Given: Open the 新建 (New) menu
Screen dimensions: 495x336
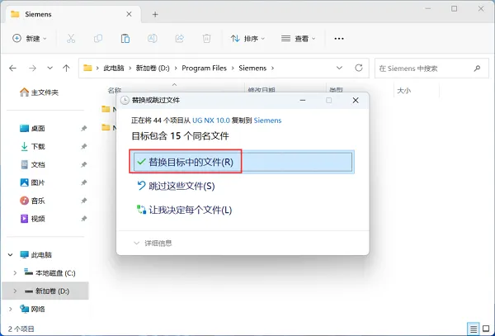Looking at the screenshot, I should click(30, 39).
